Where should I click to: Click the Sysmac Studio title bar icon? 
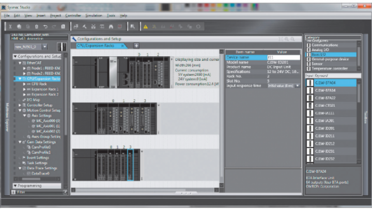[x=4, y=7]
